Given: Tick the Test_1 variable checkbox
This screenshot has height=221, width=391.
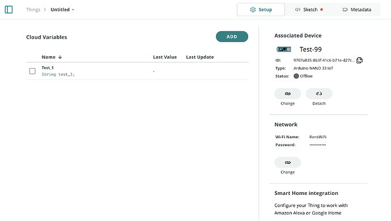Looking at the screenshot, I should click(x=32, y=71).
